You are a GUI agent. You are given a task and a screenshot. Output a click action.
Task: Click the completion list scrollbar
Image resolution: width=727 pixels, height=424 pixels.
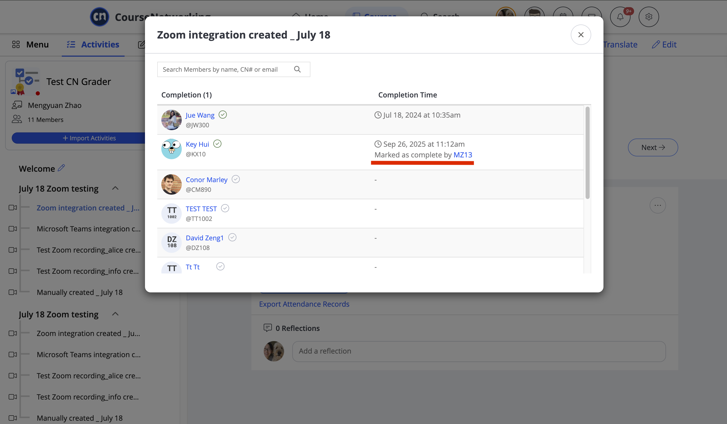[x=587, y=153]
